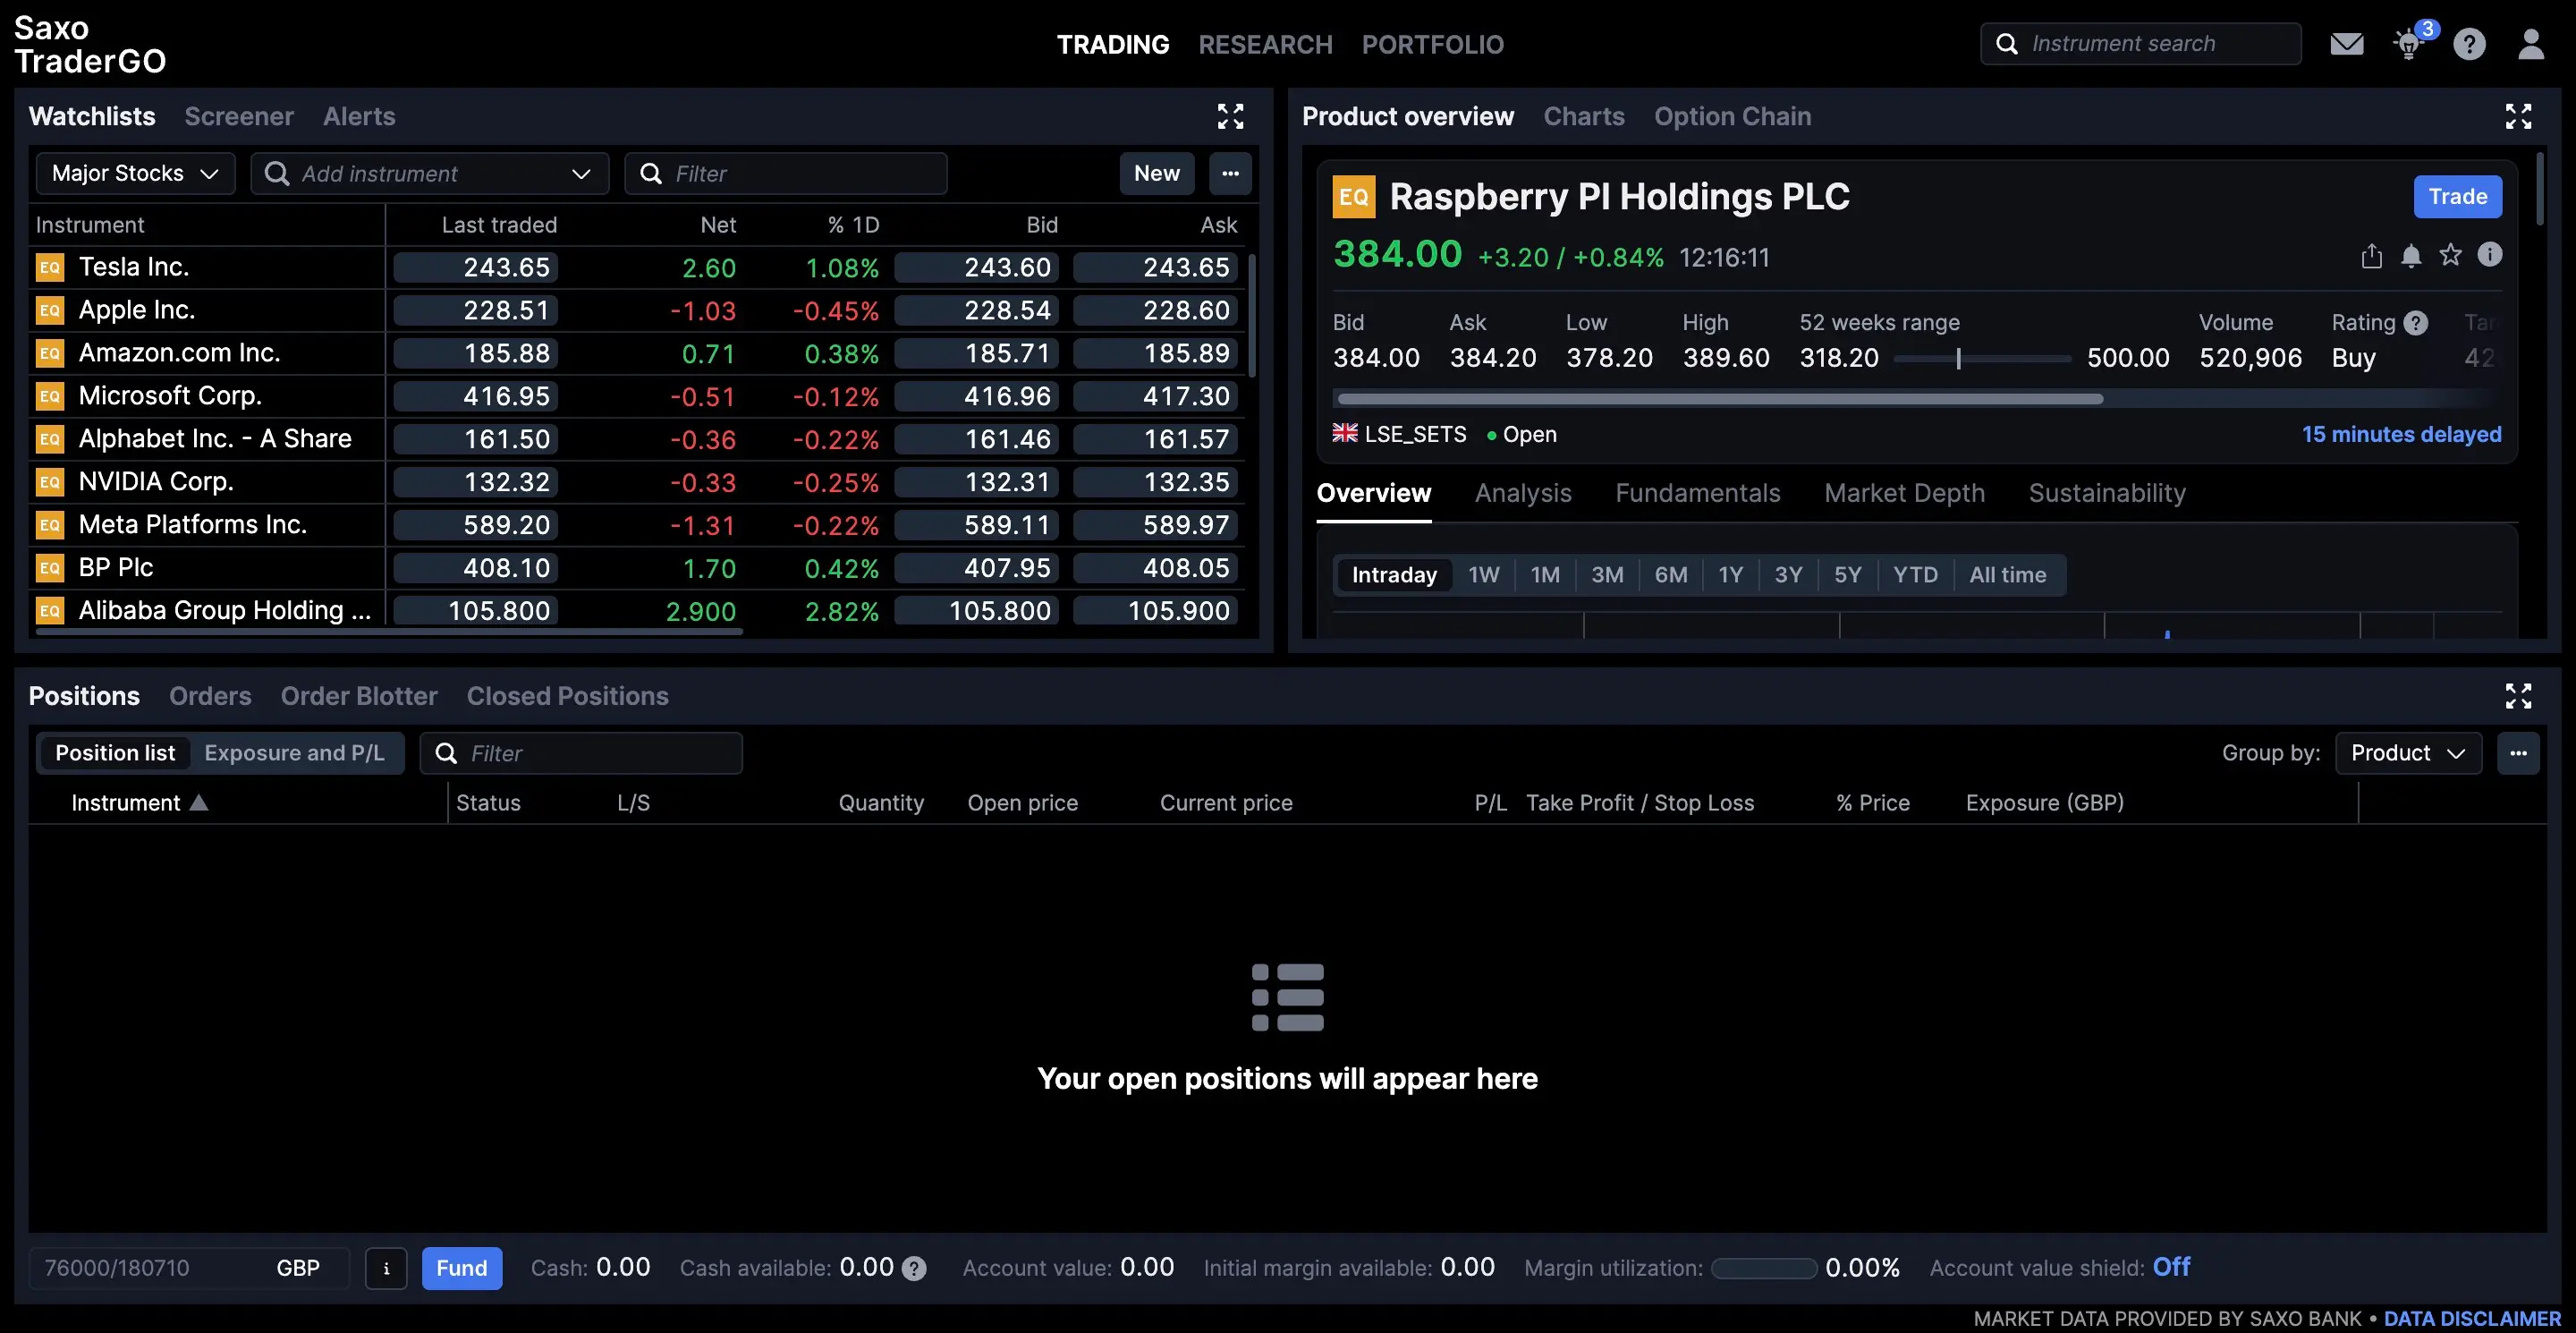The height and width of the screenshot is (1333, 2576).
Task: Set a price alert bell icon
Action: click(2411, 256)
